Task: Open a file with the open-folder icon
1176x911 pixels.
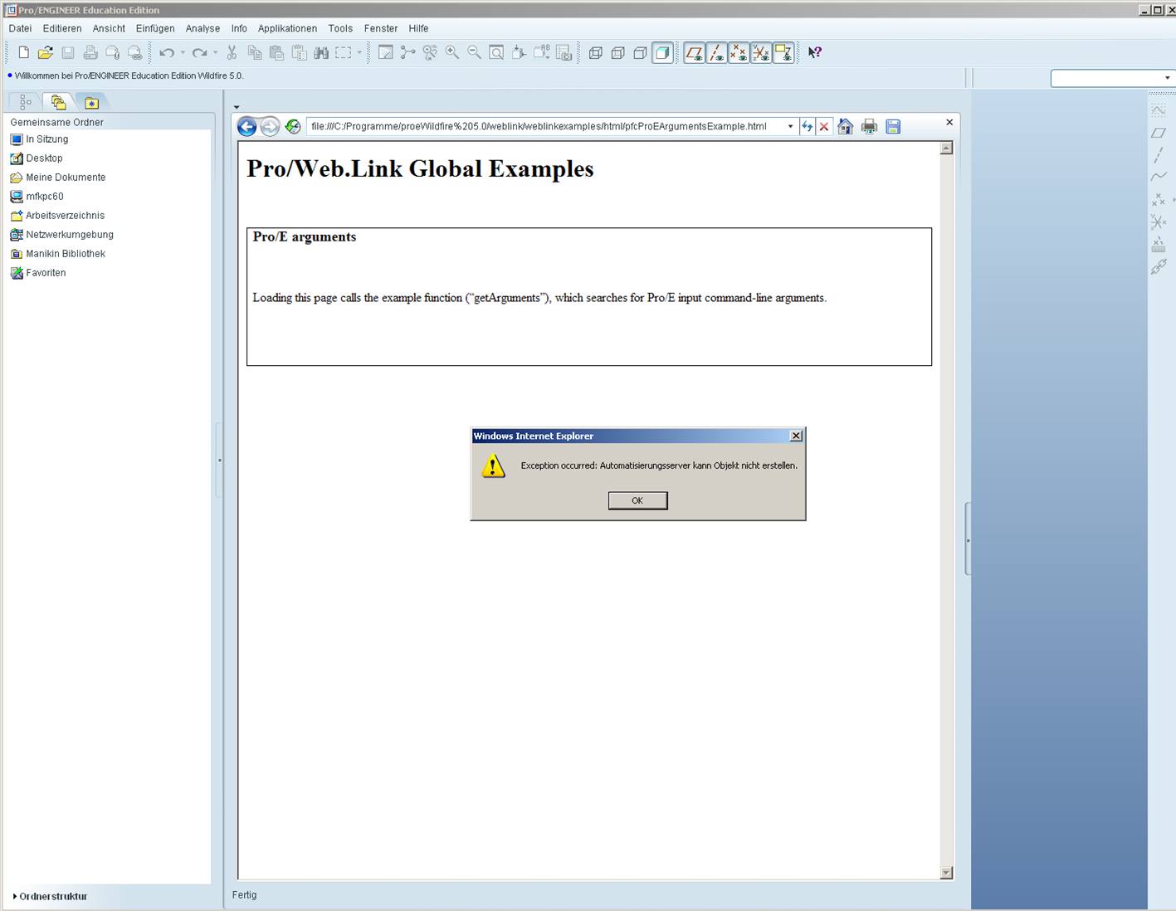Action: pyautogui.click(x=46, y=52)
